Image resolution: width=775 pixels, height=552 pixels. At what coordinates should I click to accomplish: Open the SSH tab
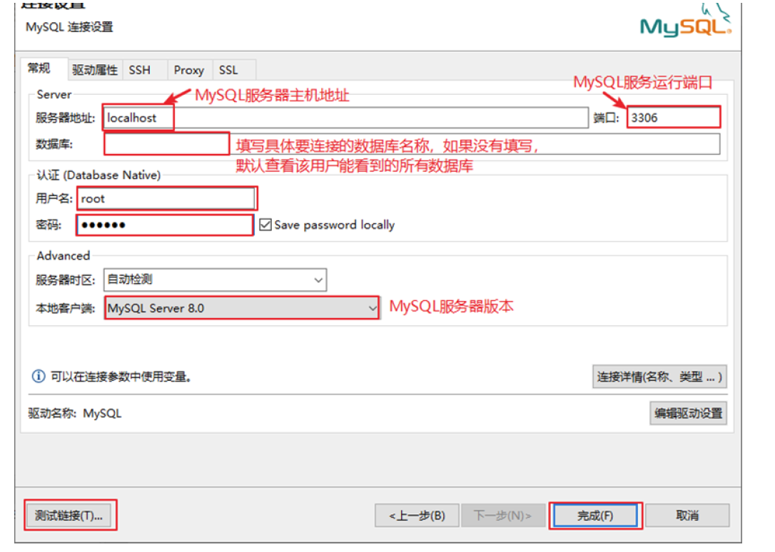(x=140, y=70)
